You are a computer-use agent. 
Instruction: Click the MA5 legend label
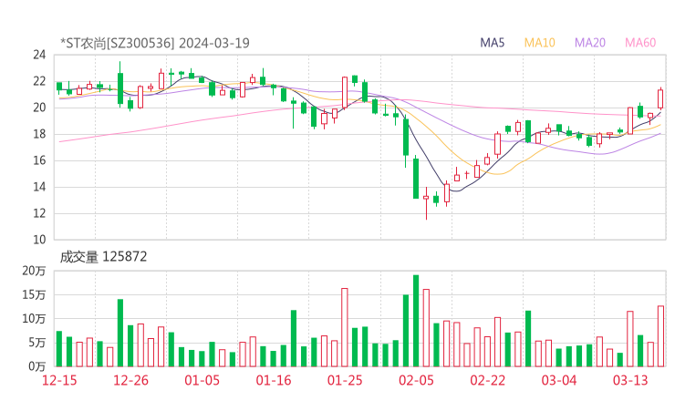(x=492, y=43)
